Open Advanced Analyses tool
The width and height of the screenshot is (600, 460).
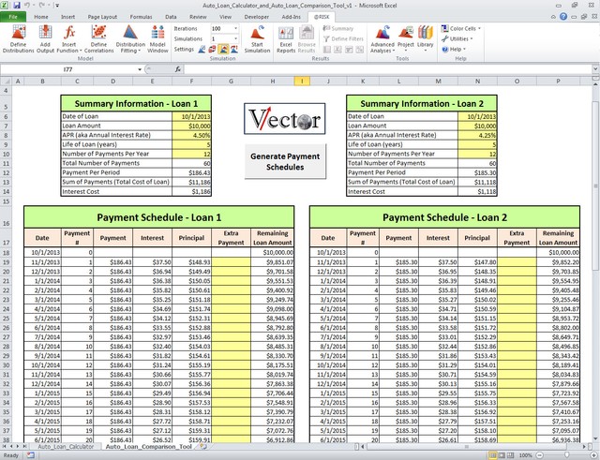point(382,38)
